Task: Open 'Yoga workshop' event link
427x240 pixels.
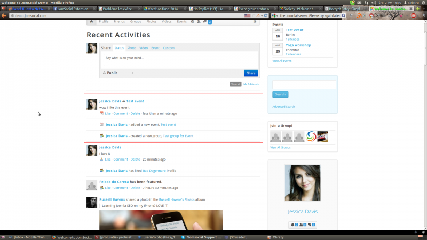Action: tap(298, 45)
